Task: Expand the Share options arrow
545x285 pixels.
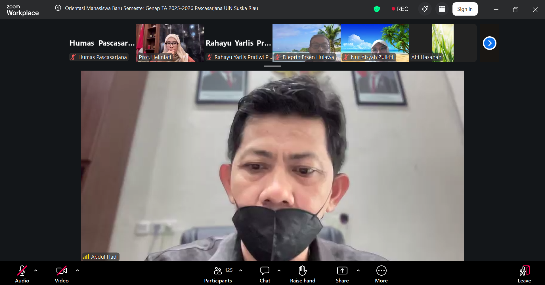Action: click(x=358, y=271)
